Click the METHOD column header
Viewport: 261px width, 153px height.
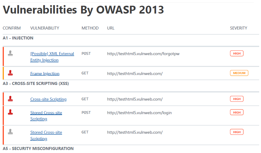pos(90,28)
